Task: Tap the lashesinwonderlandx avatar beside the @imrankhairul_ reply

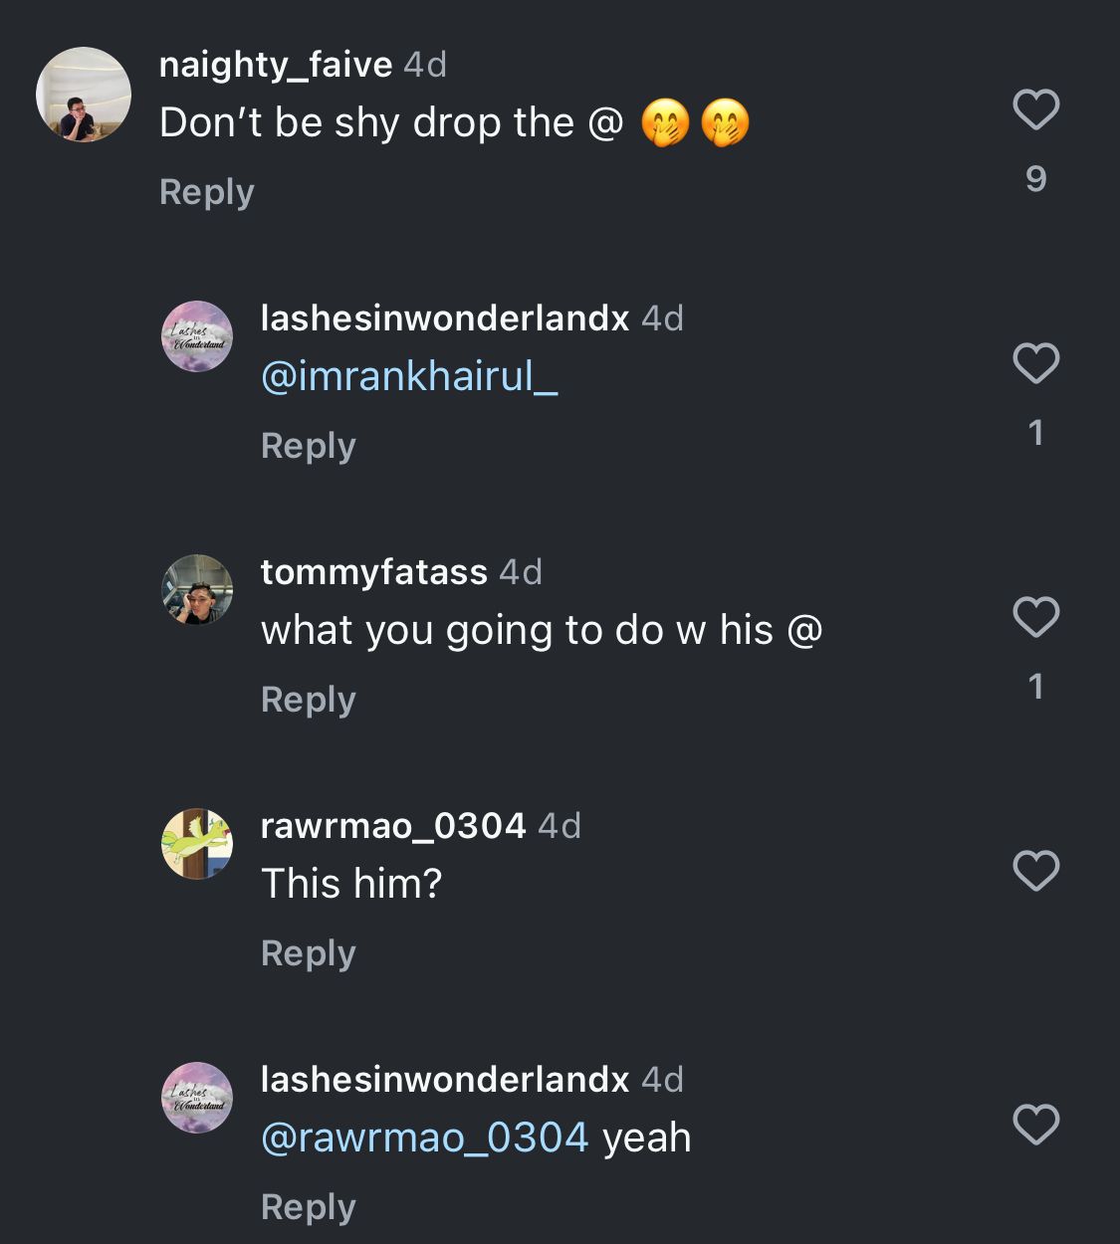Action: click(197, 336)
